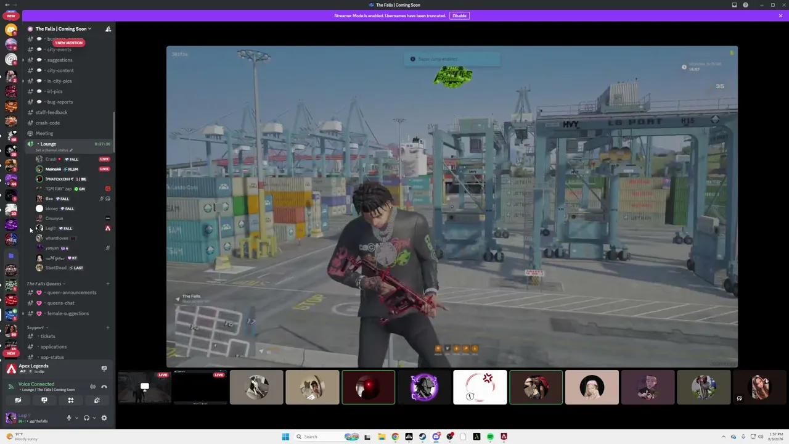Disconnect from the voice channel
Image resolution: width=789 pixels, height=444 pixels.
pyautogui.click(x=104, y=387)
